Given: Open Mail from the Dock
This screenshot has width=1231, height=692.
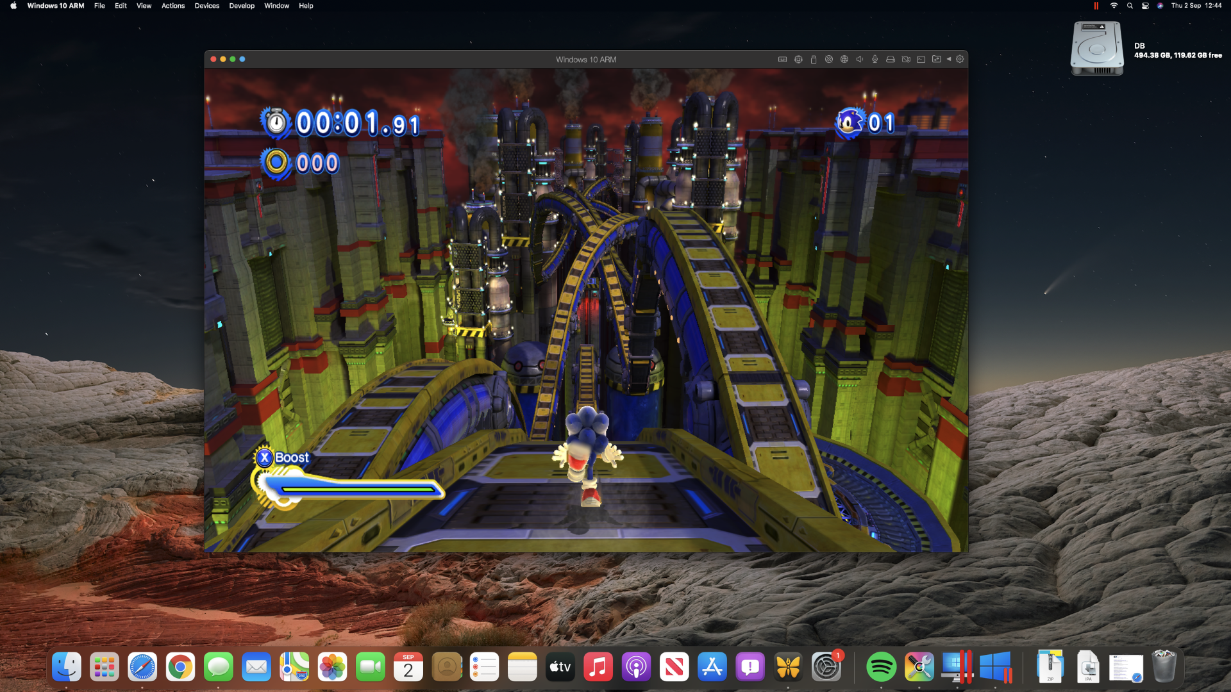Looking at the screenshot, I should click(x=256, y=667).
